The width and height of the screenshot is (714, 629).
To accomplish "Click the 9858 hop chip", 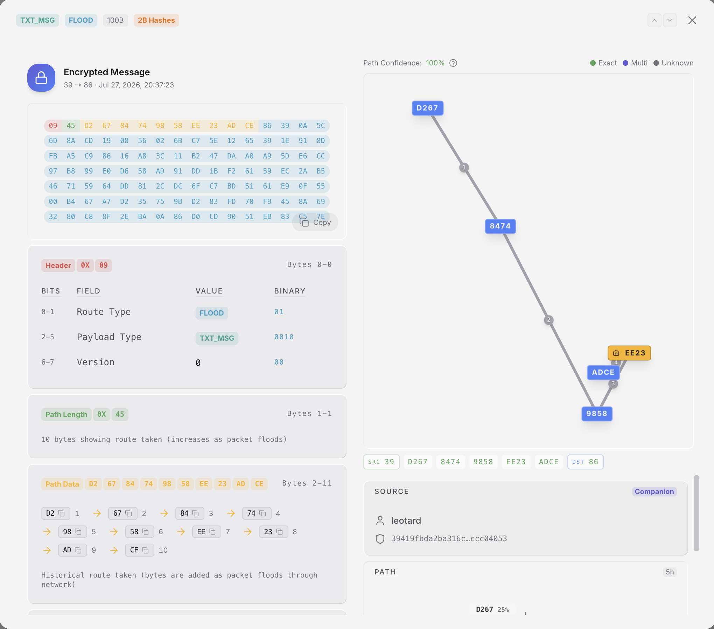I will (483, 462).
